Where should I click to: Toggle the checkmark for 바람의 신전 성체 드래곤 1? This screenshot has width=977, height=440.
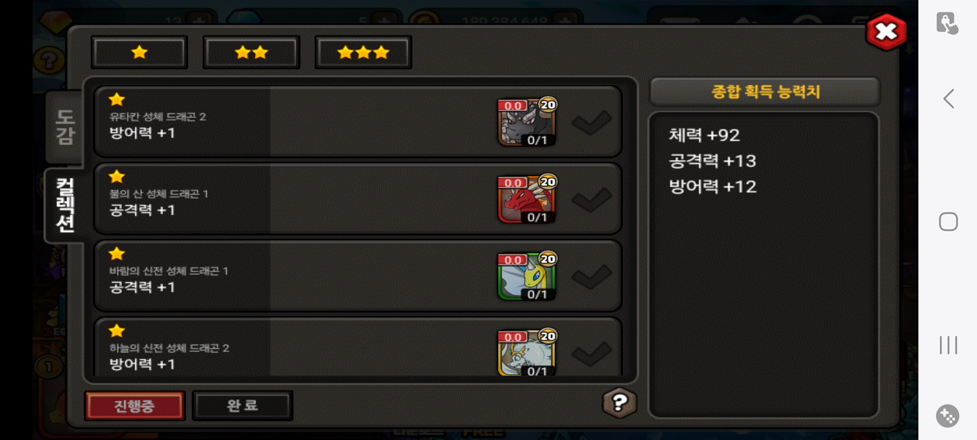click(591, 277)
